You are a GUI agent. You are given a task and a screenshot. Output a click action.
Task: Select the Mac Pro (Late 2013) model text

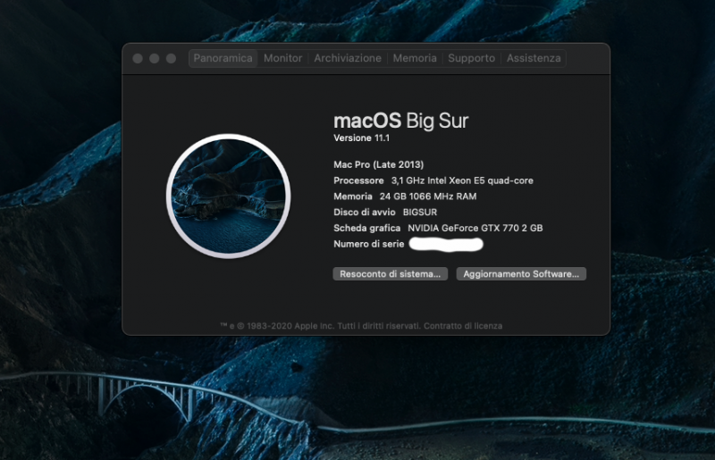(x=378, y=164)
